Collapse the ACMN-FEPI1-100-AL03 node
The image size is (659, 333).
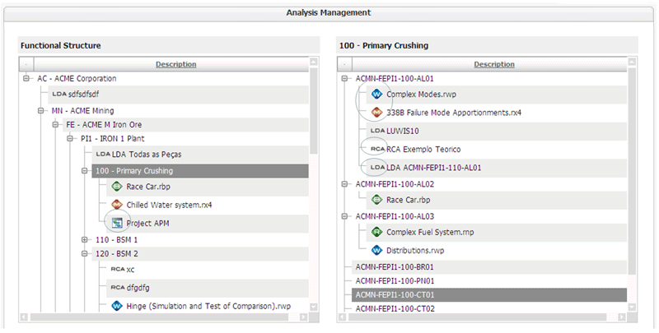tap(345, 216)
